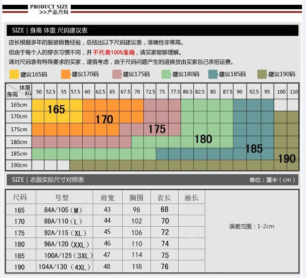Viewport: 306px width, 278px height.
Task: Click the large 165 label in chart
Action: click(56, 109)
